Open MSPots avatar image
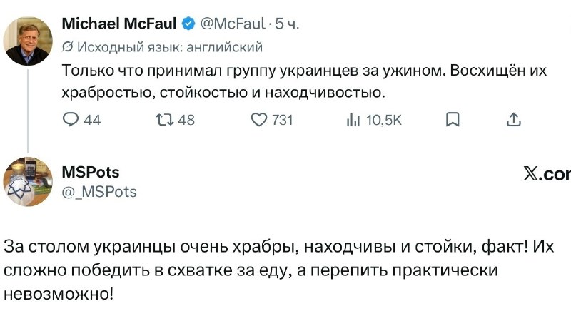Image resolution: width=571 pixels, height=321 pixels. 28,182
